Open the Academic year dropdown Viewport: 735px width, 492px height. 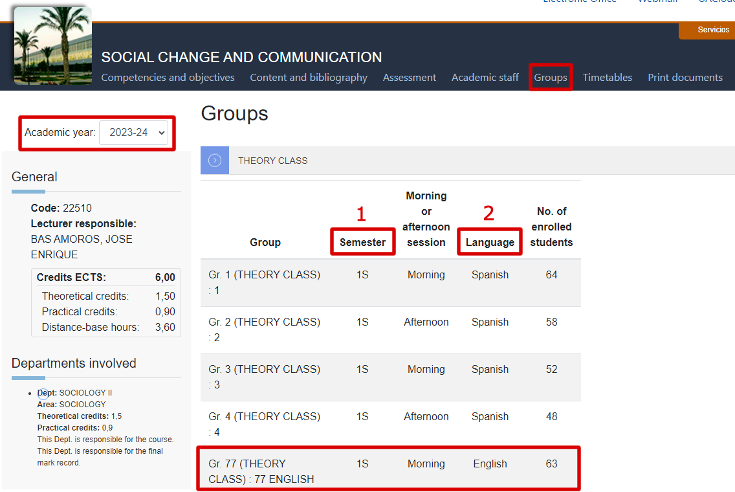(x=133, y=133)
